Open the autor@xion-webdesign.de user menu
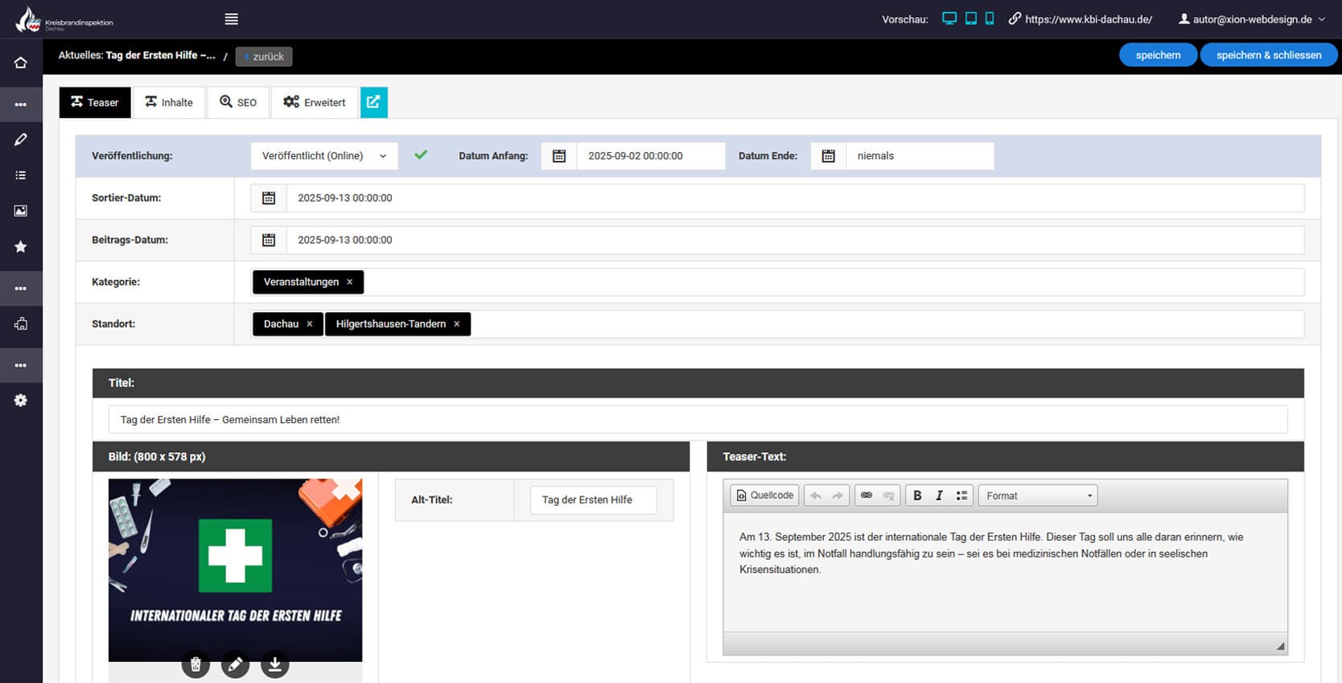Screen dimensions: 1342x683 (x=1252, y=19)
